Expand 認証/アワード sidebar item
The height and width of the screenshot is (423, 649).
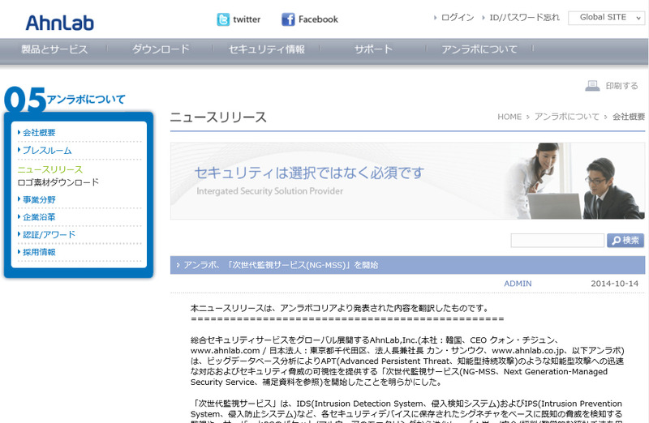pyautogui.click(x=49, y=234)
